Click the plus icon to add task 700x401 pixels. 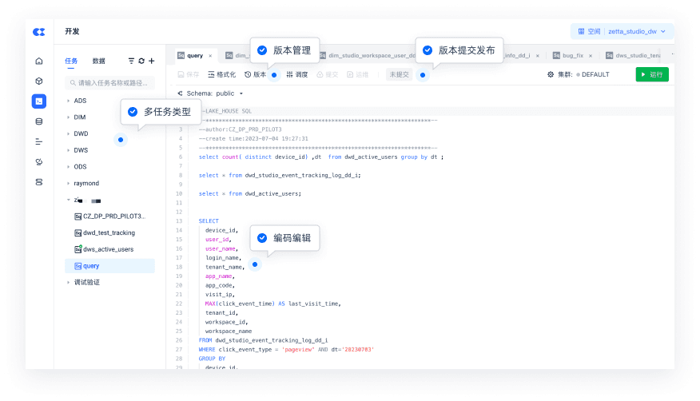click(151, 61)
